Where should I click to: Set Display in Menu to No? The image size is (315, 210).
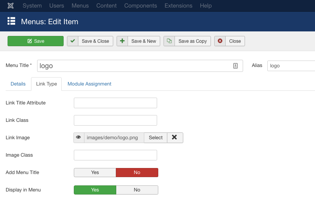pyautogui.click(x=137, y=190)
